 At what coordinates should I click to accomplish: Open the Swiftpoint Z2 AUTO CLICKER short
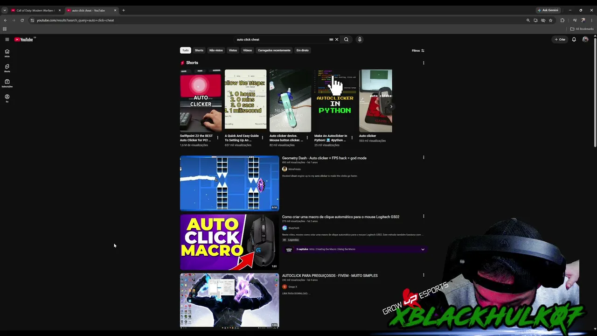[201, 101]
